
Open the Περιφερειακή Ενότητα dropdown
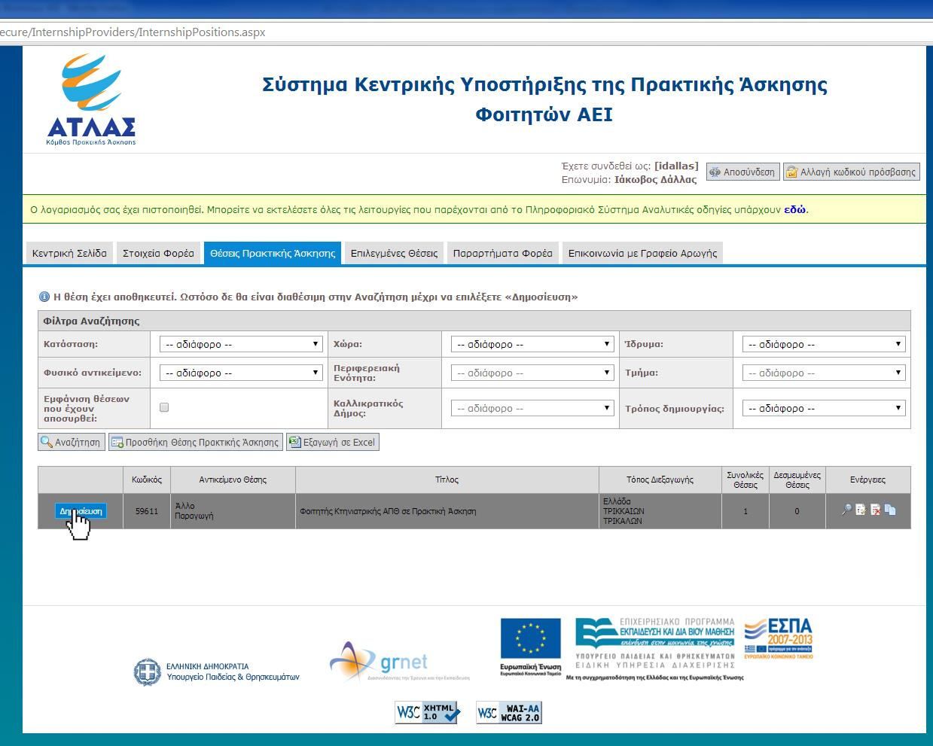(x=532, y=373)
